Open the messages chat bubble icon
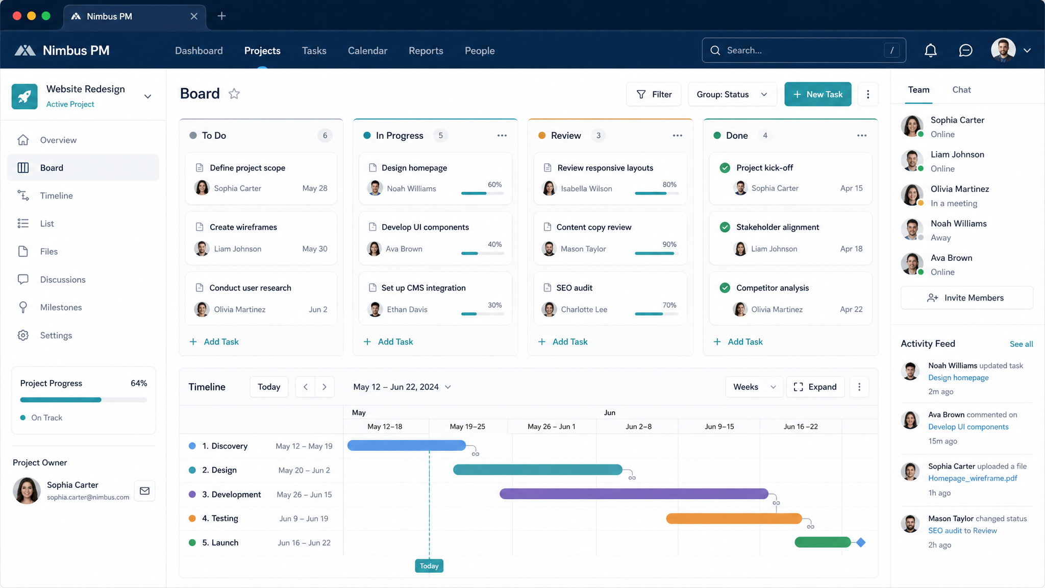Screen dimensions: 1045x588 click(x=965, y=51)
